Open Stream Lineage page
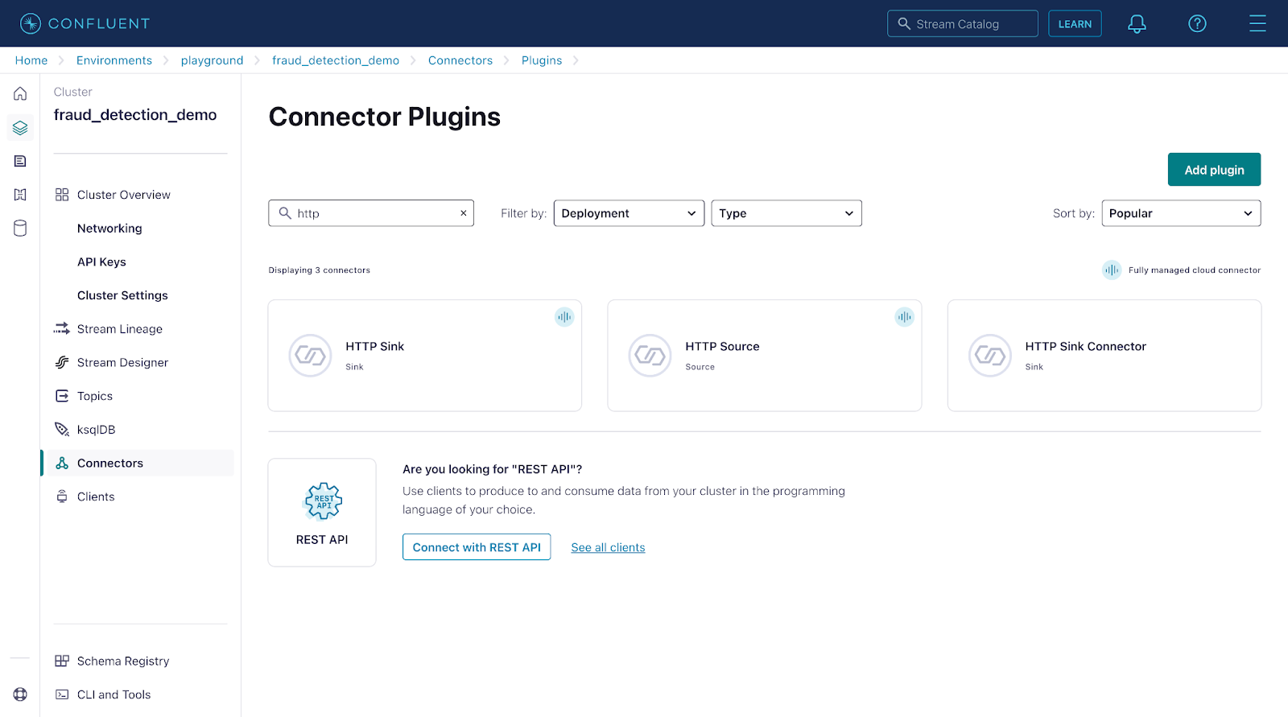Screen dimensions: 1288x717 [120, 328]
